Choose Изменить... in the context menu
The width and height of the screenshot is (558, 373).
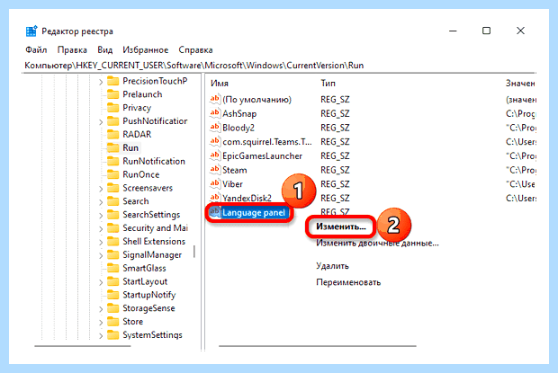340,226
